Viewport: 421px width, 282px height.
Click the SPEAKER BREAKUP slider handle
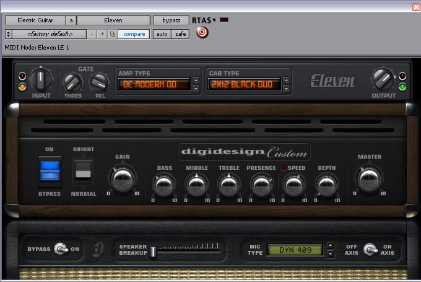[153, 252]
